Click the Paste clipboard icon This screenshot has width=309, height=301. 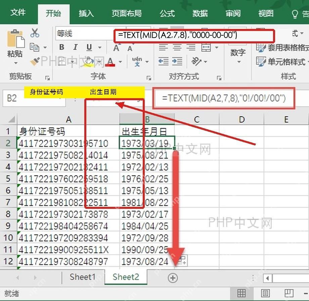point(16,39)
